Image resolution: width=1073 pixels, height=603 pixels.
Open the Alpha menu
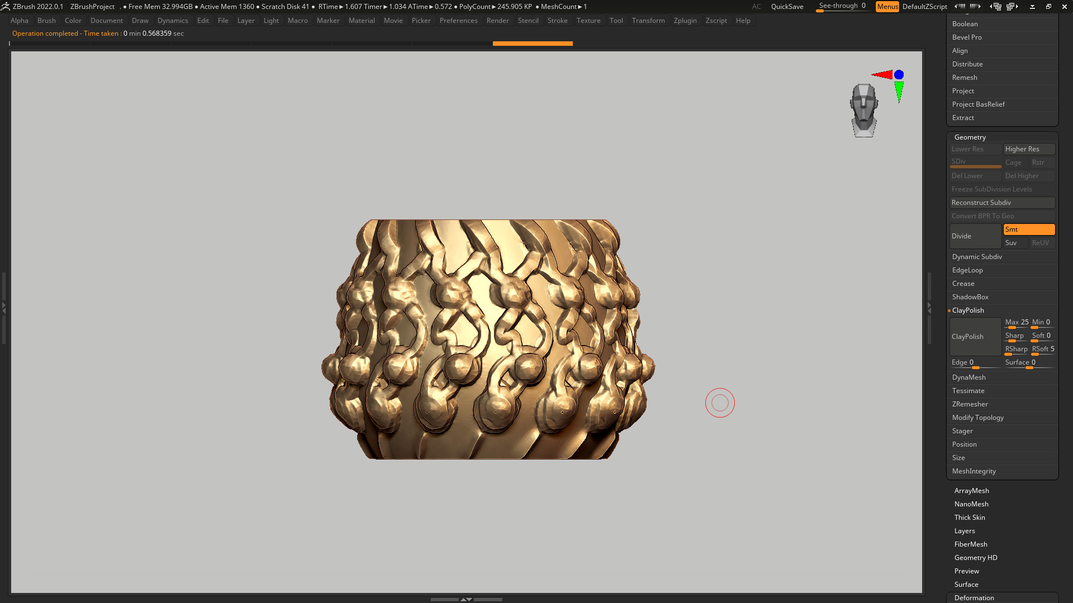click(19, 21)
